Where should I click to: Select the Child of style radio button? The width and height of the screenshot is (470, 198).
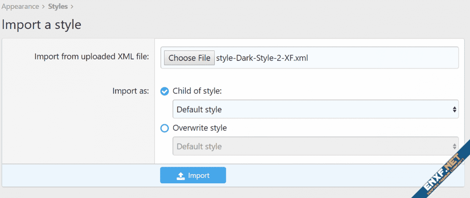click(x=165, y=91)
